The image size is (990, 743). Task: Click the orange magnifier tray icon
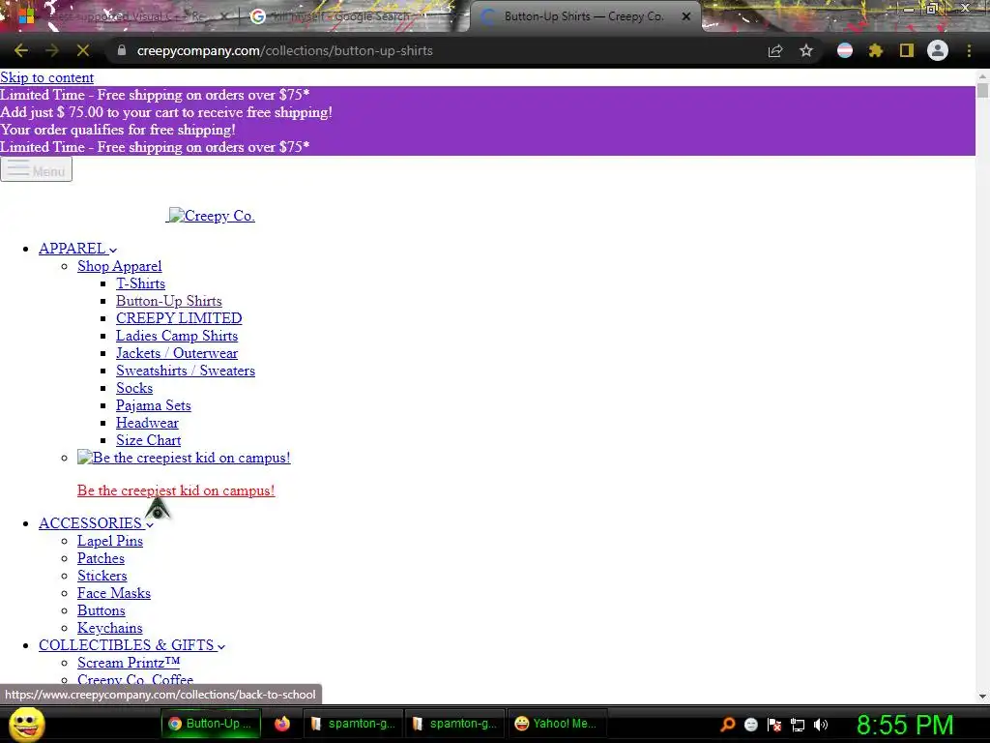728,724
